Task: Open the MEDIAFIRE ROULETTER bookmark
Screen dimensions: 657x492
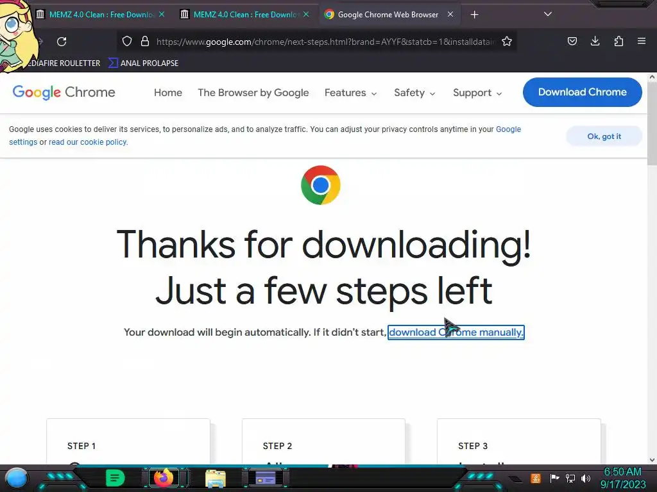Action: [64, 63]
